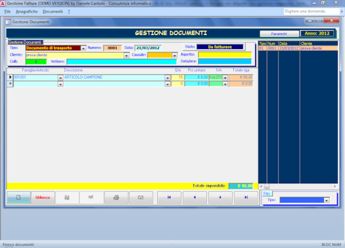345x248 pixels.
Task: Open the File menu
Action: pyautogui.click(x=7, y=12)
